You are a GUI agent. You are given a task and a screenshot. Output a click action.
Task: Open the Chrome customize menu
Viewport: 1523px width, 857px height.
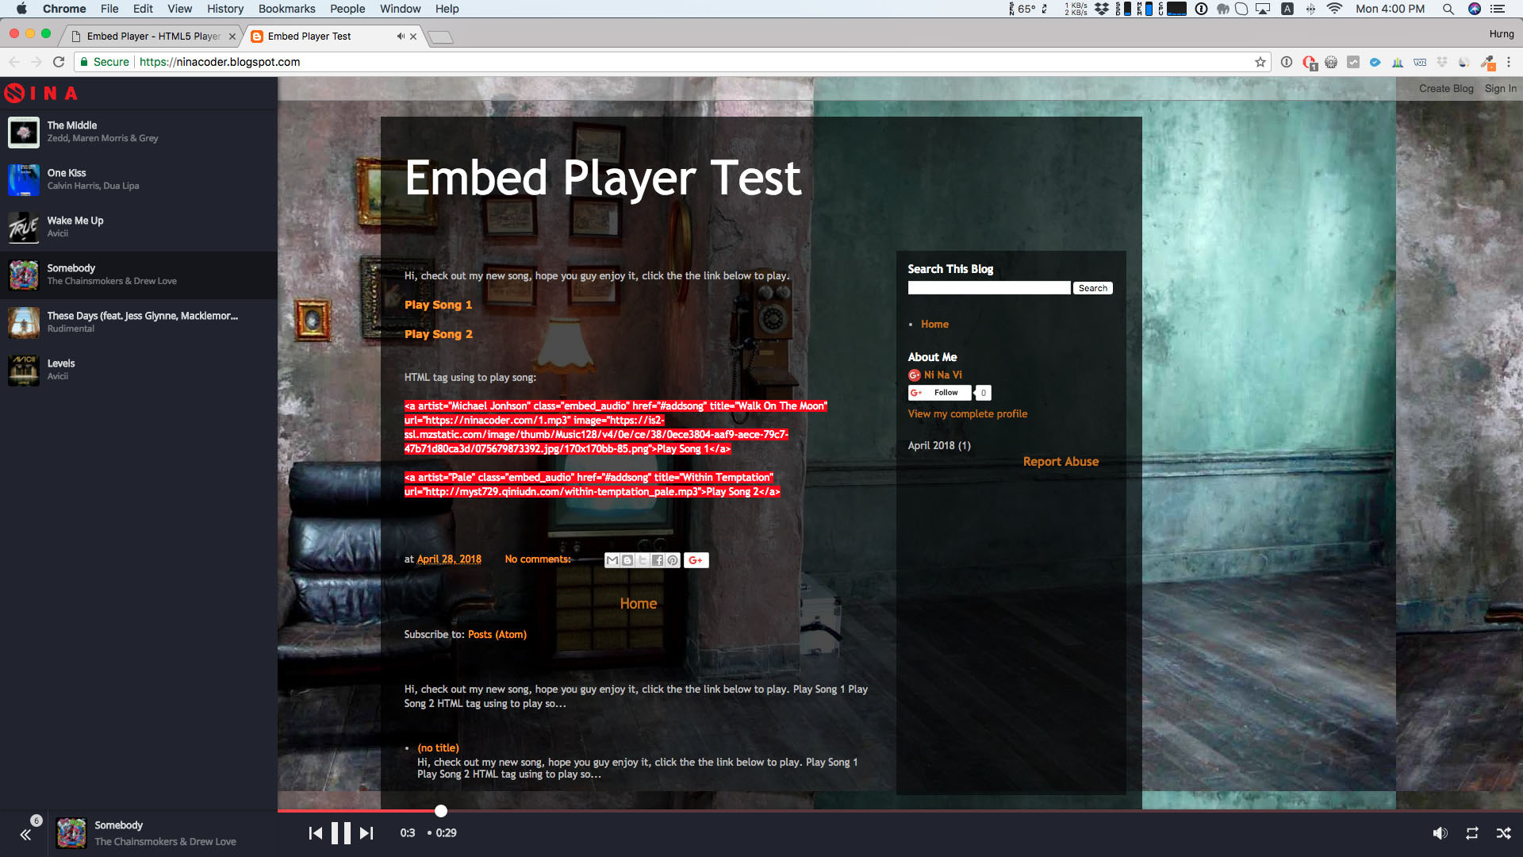pos(1510,62)
